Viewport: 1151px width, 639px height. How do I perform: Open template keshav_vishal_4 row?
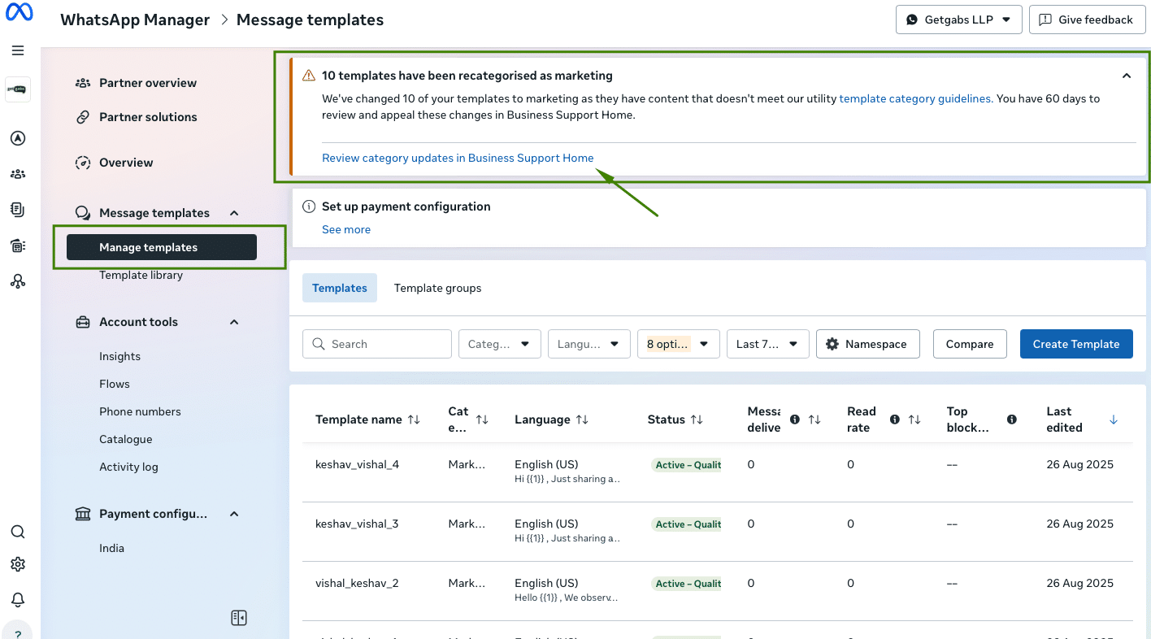718,472
